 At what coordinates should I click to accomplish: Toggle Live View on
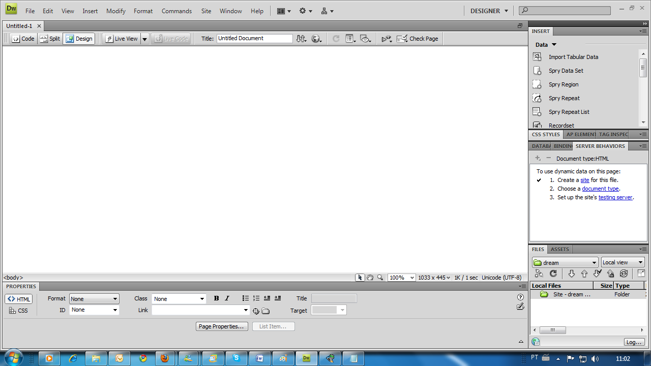121,39
